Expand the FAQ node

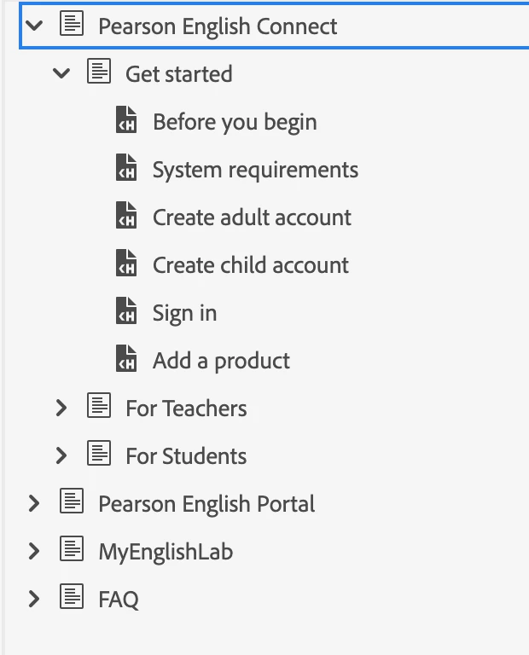pos(34,600)
